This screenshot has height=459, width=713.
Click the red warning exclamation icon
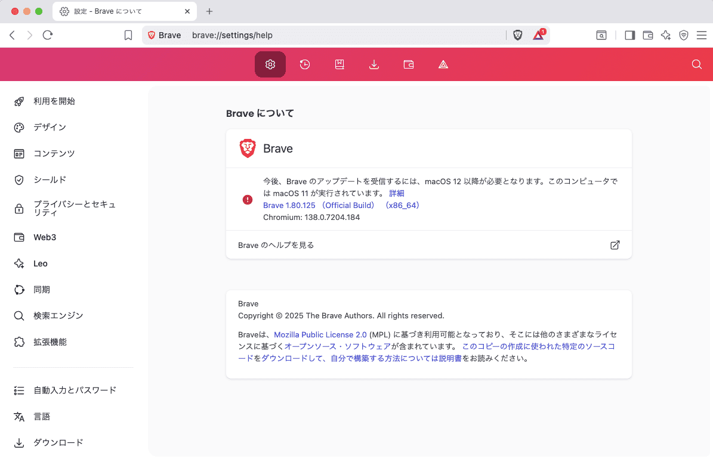point(248,200)
